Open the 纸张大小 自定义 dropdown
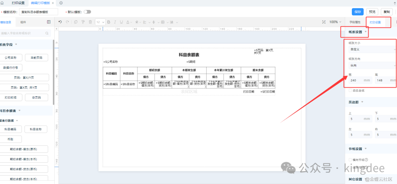Image resolution: width=397 pixels, height=184 pixels. 372,49
